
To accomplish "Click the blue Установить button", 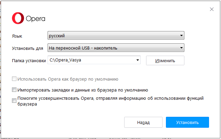I will click(x=187, y=122).
